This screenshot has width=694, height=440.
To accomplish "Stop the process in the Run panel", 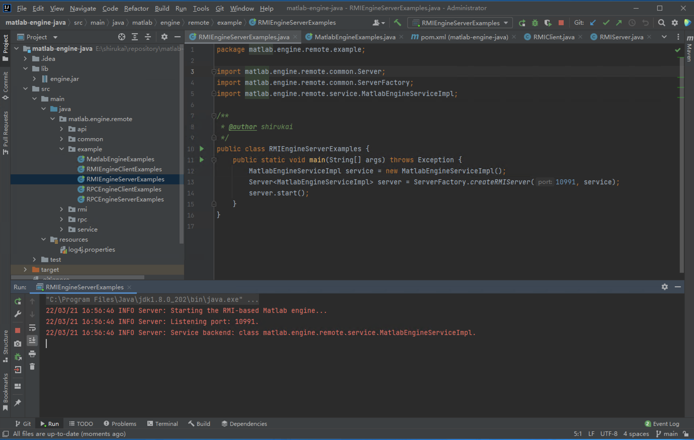I will coord(18,331).
